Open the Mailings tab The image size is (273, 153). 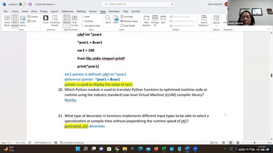[81, 11]
